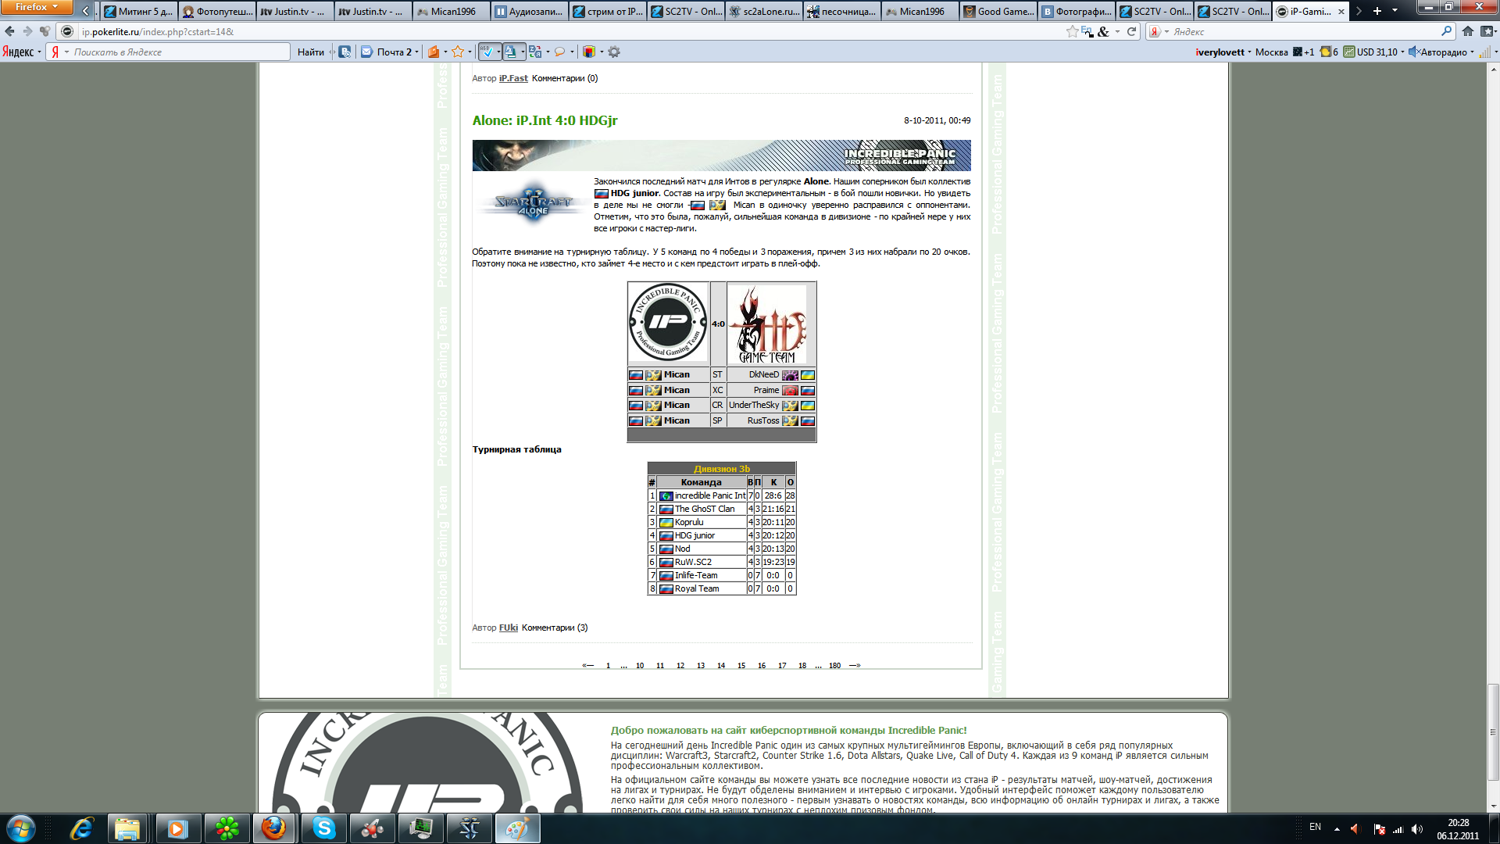
Task: Switch to the Митинг 5 д... tab
Action: point(138,11)
